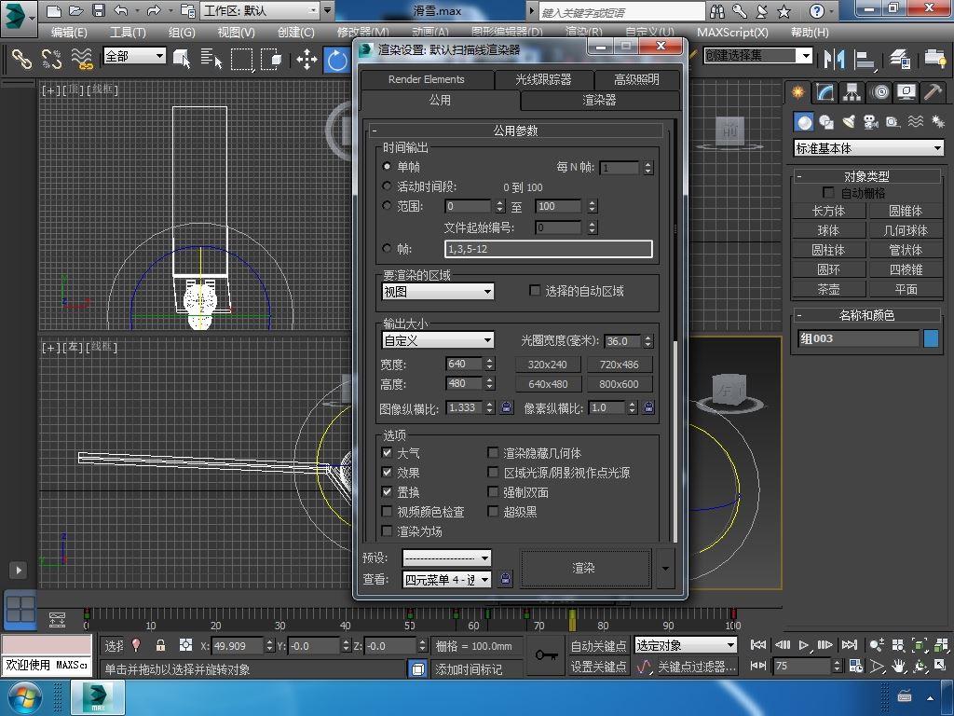
Task: Open the 全部 selection filter dropdown
Action: [x=134, y=56]
